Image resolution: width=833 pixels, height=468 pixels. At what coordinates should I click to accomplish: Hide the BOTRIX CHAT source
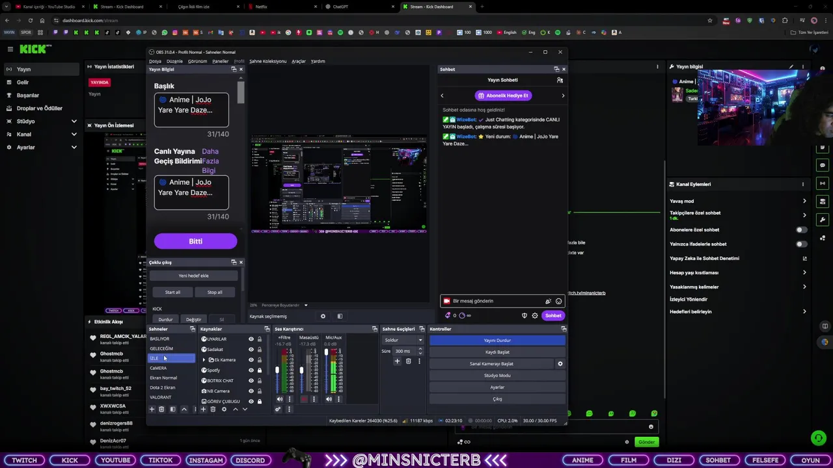coord(251,381)
